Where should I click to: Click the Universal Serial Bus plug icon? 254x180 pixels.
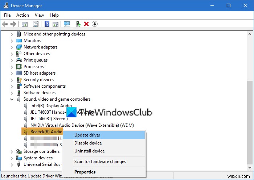[x=19, y=164]
